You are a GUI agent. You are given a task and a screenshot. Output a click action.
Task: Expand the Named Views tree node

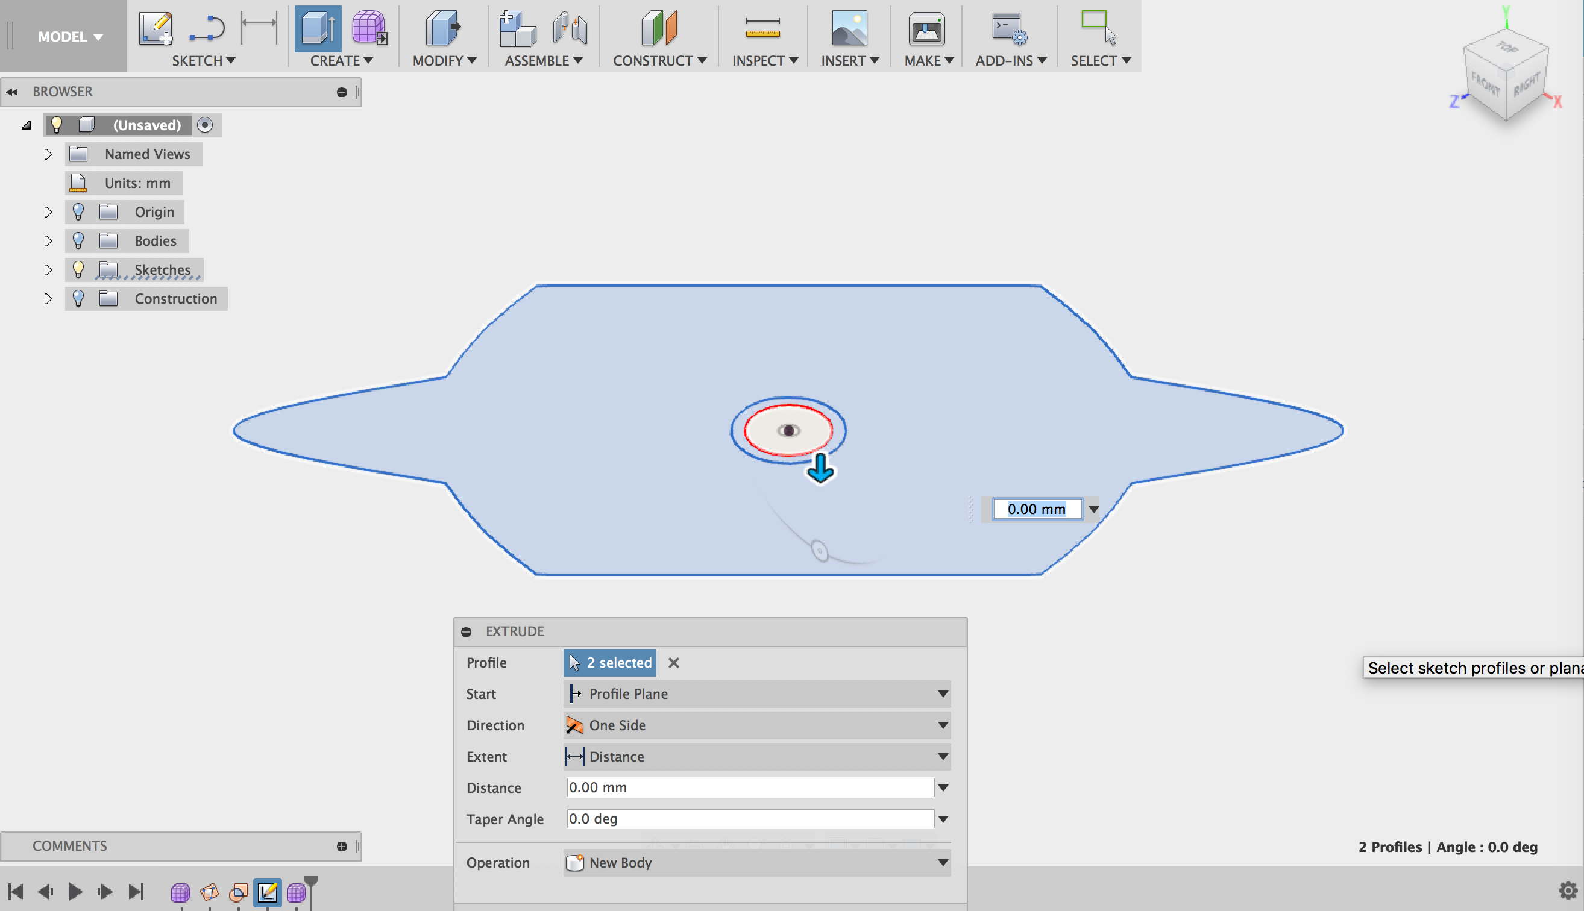tap(48, 154)
